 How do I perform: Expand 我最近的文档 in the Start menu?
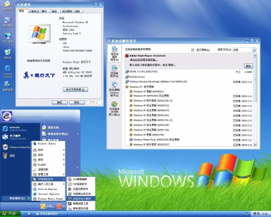coord(60,134)
